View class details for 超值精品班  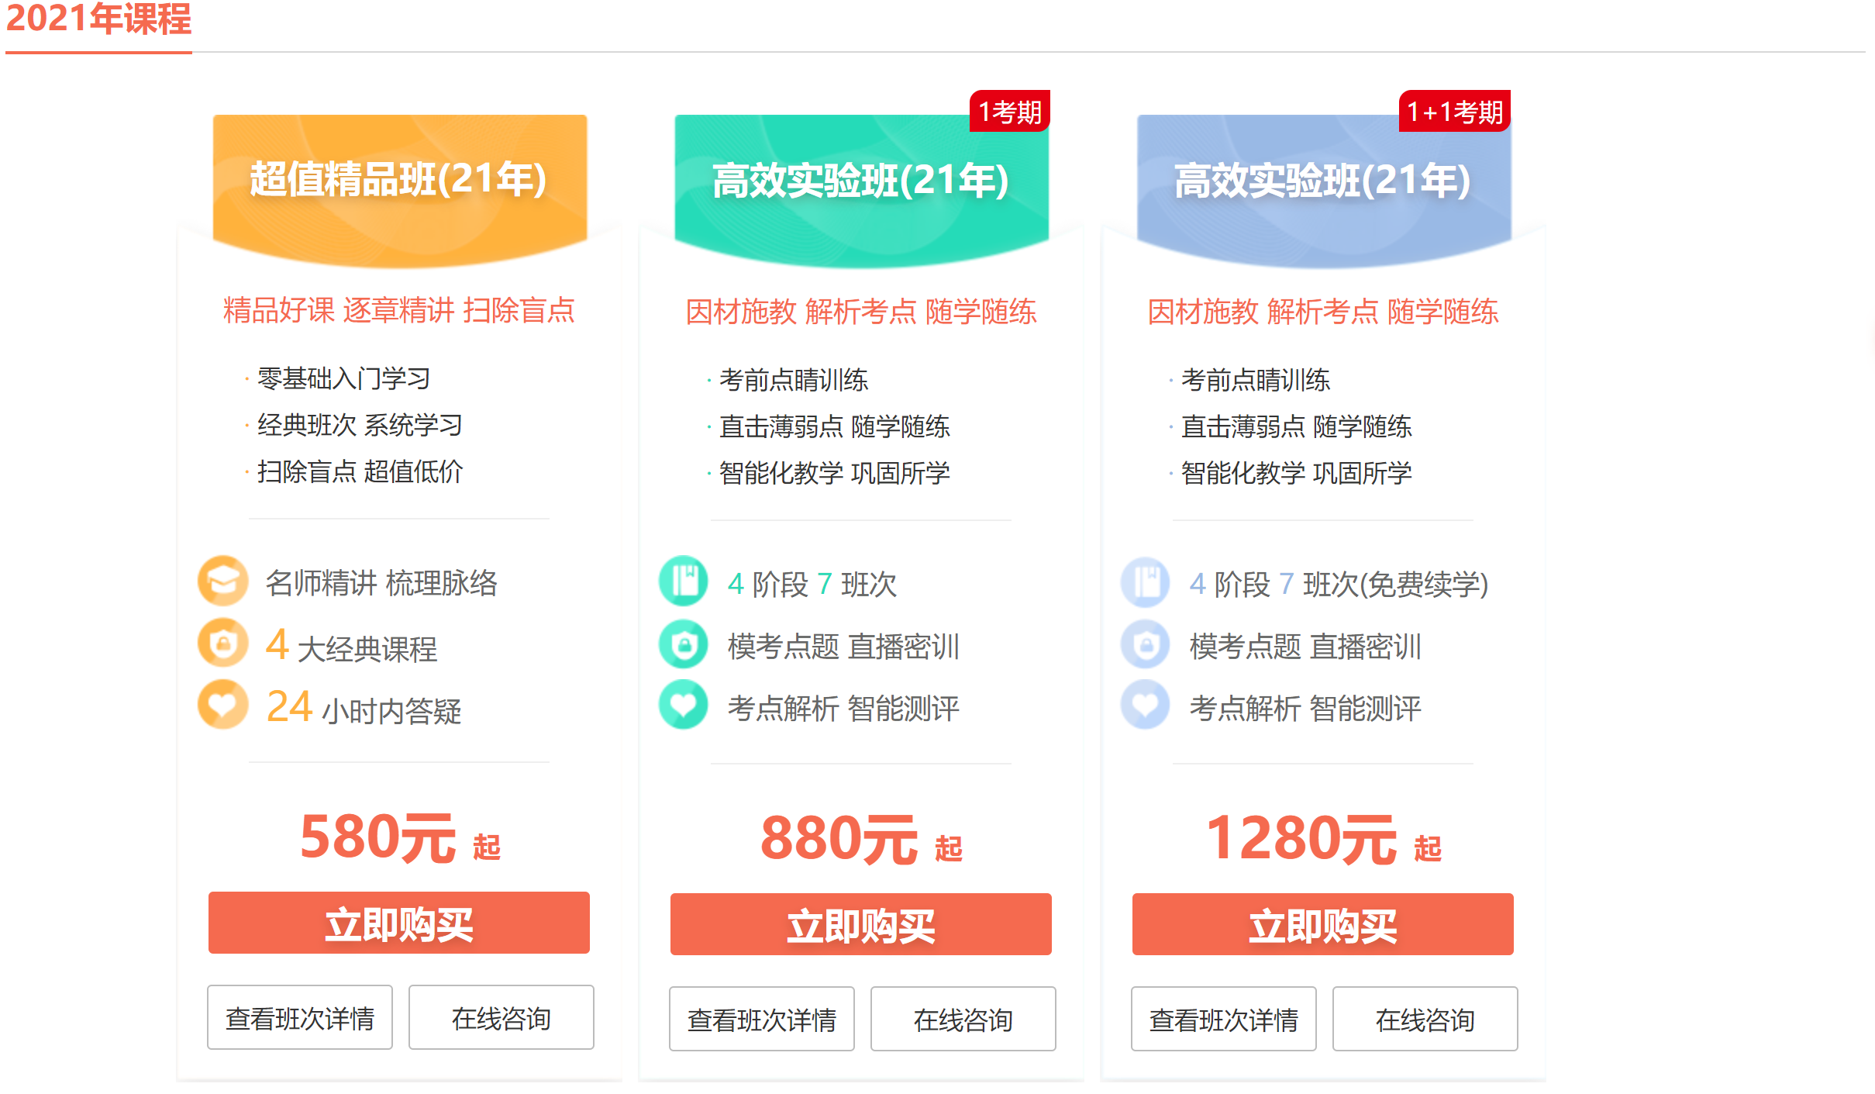tap(300, 1018)
